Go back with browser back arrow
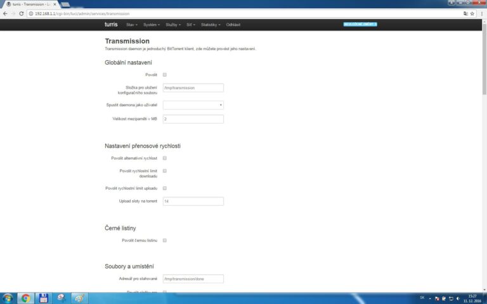487x304 pixels. pyautogui.click(x=5, y=14)
